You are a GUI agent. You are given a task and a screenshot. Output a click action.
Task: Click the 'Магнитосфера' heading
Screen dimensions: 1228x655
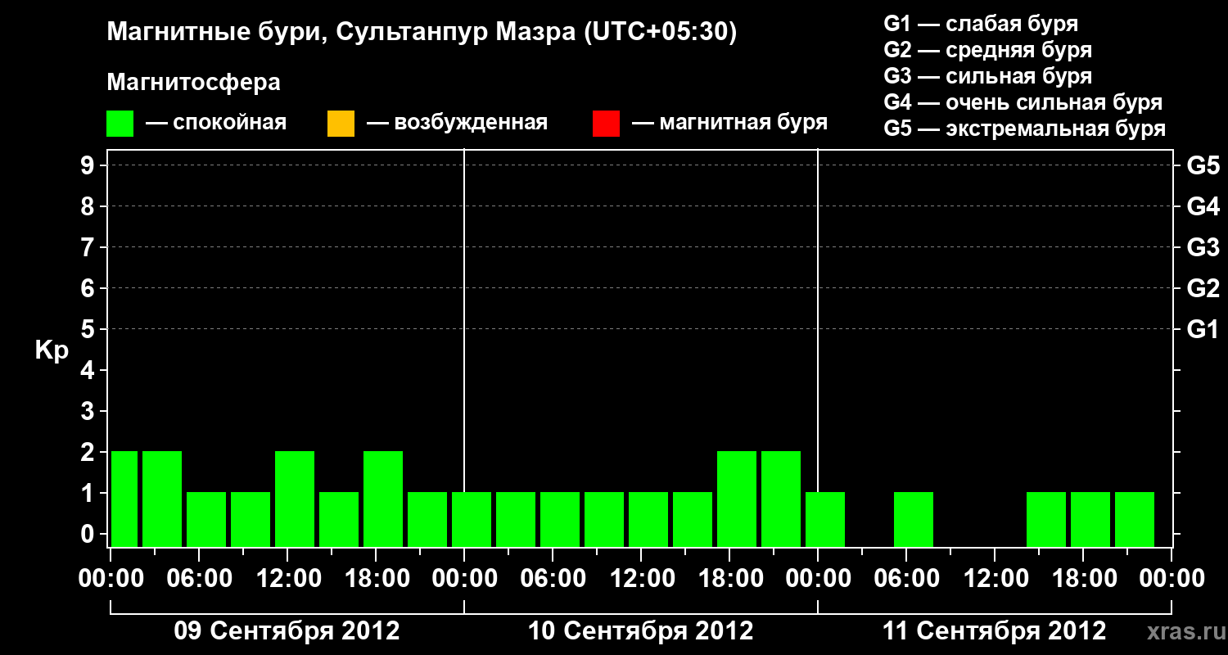[193, 83]
